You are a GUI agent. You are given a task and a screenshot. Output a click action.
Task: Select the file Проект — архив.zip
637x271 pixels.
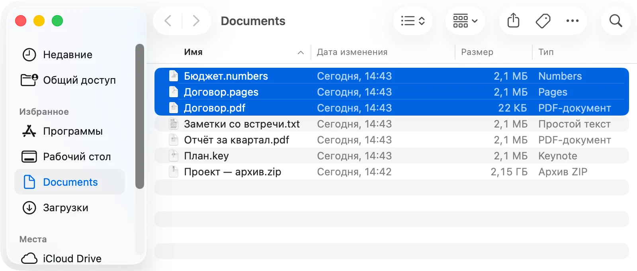[x=392, y=172]
